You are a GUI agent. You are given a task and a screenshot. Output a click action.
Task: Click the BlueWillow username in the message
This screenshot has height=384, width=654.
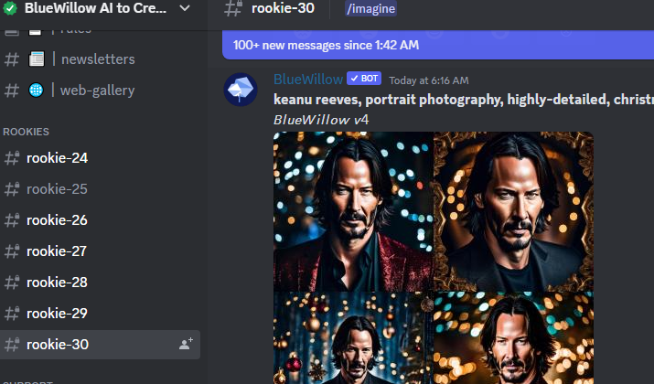tap(308, 80)
